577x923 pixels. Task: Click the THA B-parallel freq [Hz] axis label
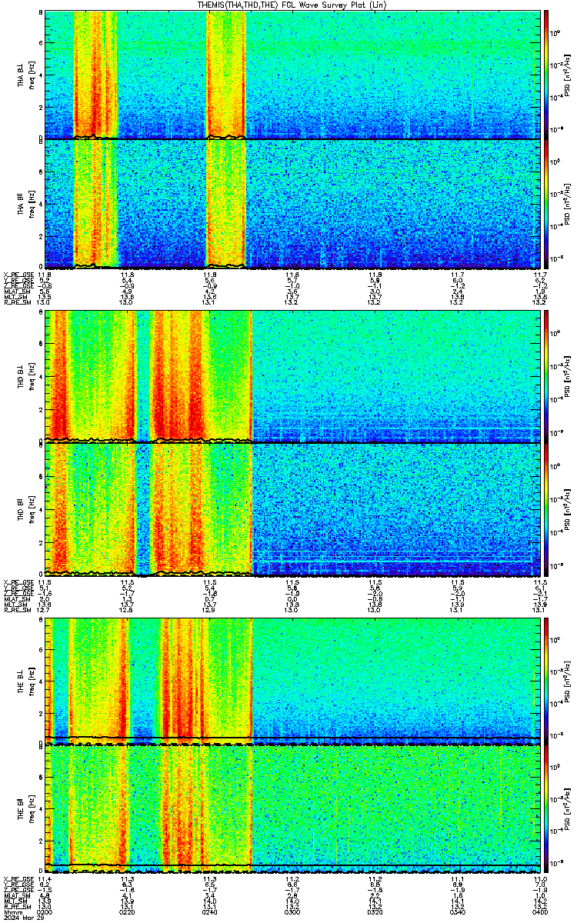pos(32,204)
